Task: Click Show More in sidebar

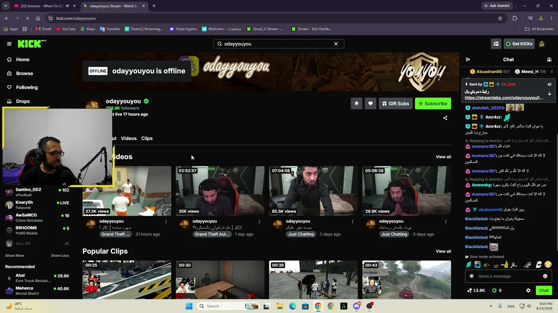Action: click(x=15, y=256)
